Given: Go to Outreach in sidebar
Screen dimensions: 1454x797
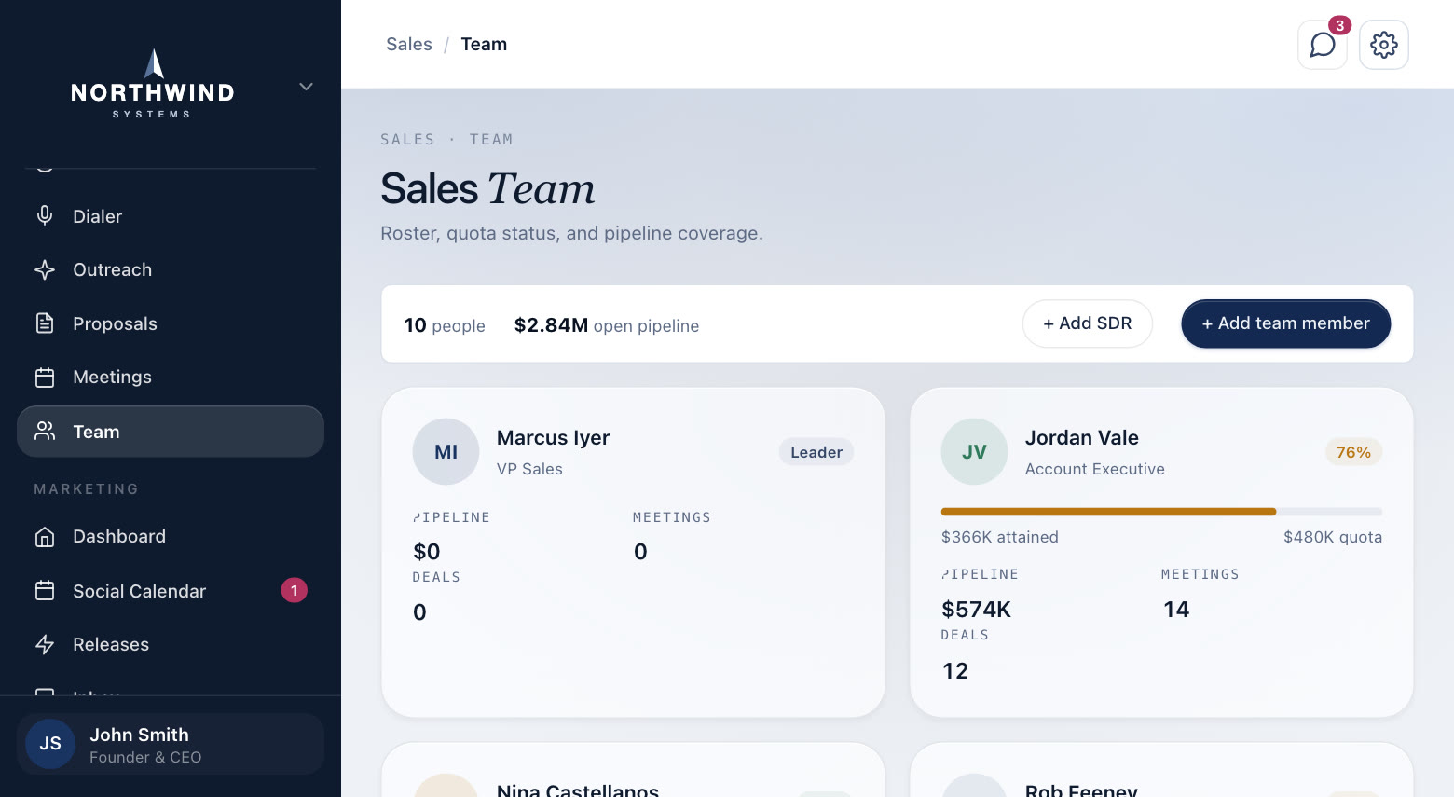Looking at the screenshot, I should [x=171, y=270].
